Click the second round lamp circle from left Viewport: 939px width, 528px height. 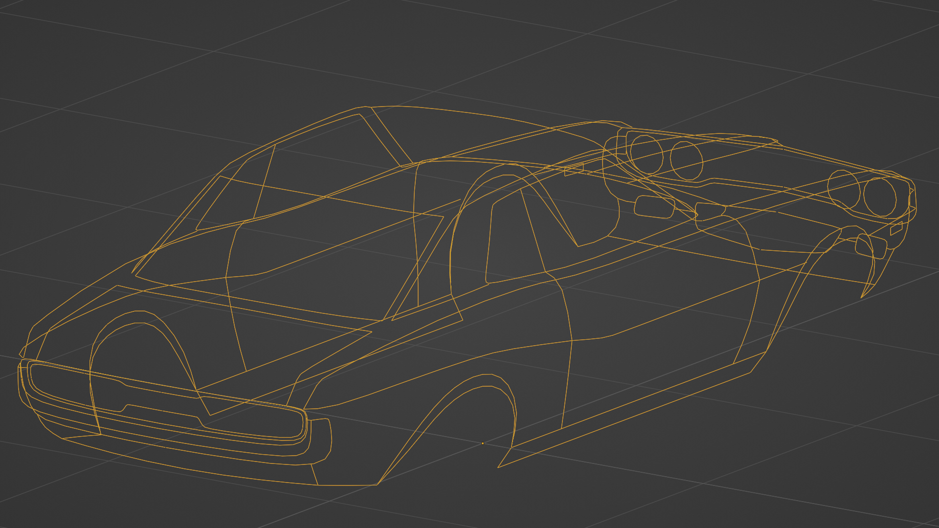[x=686, y=160]
